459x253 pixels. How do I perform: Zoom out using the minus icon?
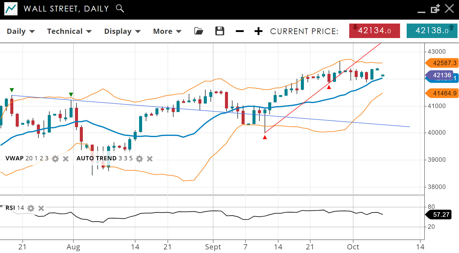coord(239,31)
